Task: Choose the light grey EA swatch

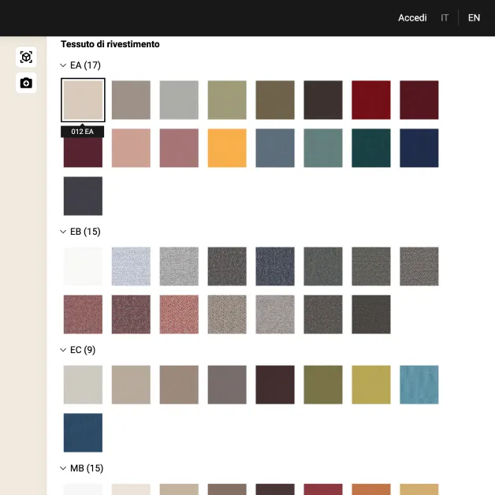Action: click(x=179, y=100)
